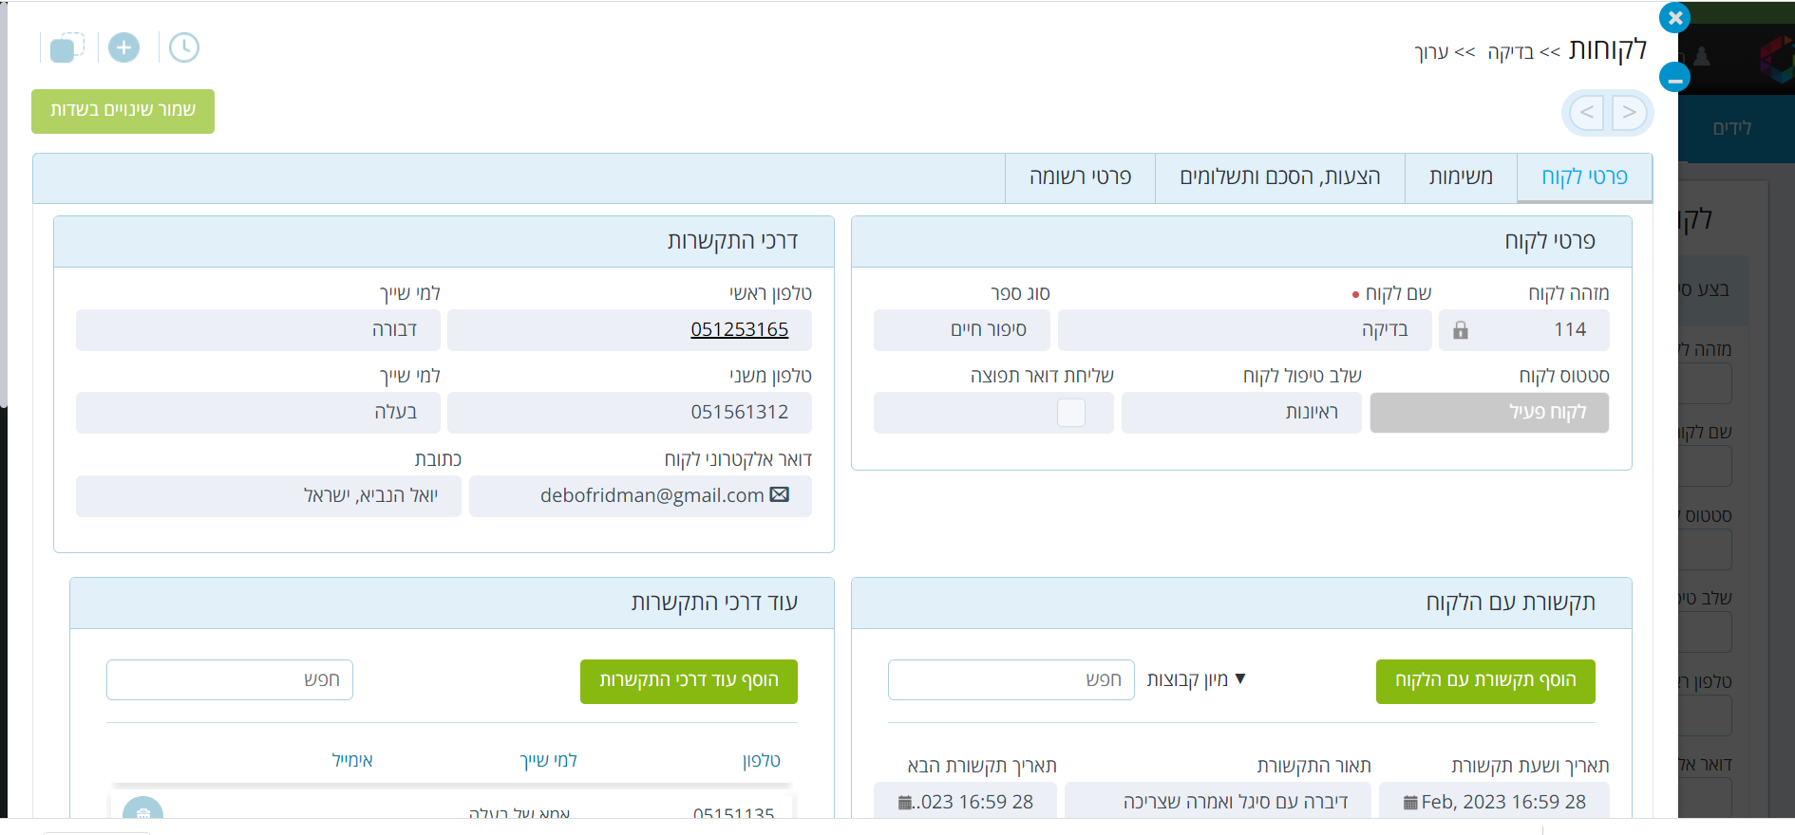
Task: Click the בדיקה breadcrumb text
Action: tap(1510, 51)
